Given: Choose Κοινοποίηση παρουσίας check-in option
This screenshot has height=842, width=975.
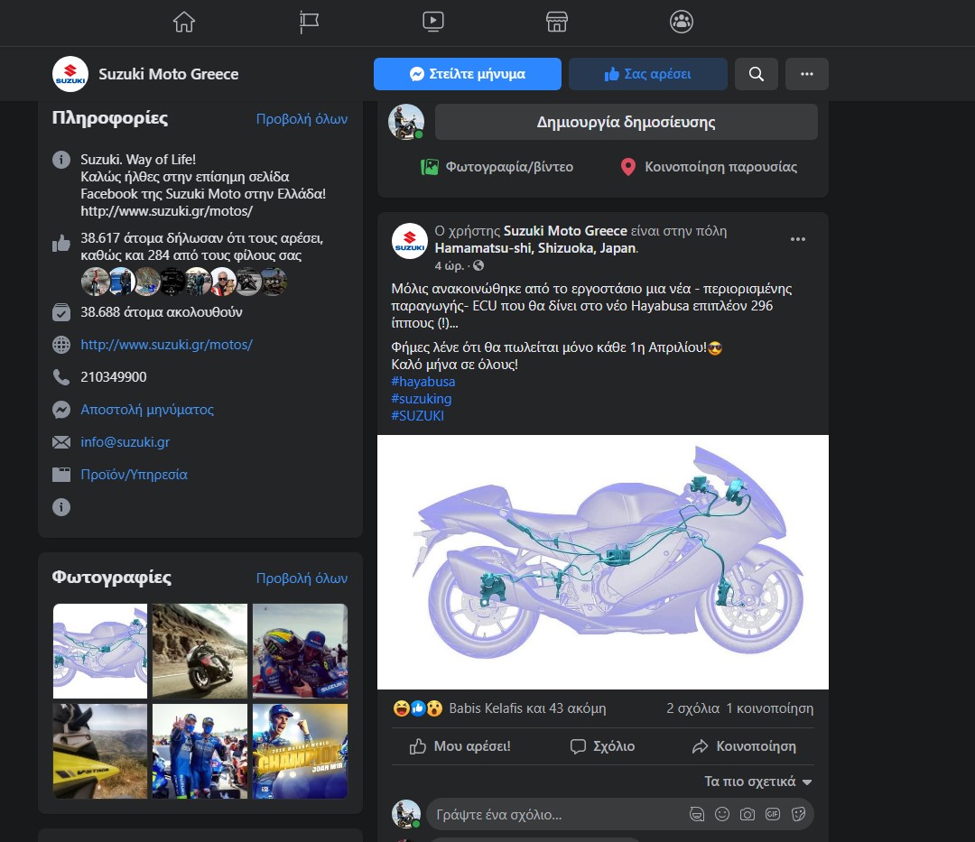Looking at the screenshot, I should click(x=709, y=167).
